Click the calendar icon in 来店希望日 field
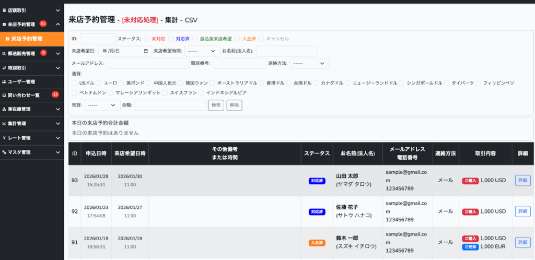The image size is (535, 260). [x=145, y=51]
